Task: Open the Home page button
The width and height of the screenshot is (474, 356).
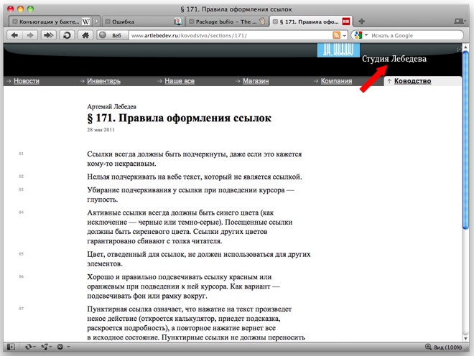Action: click(x=85, y=35)
